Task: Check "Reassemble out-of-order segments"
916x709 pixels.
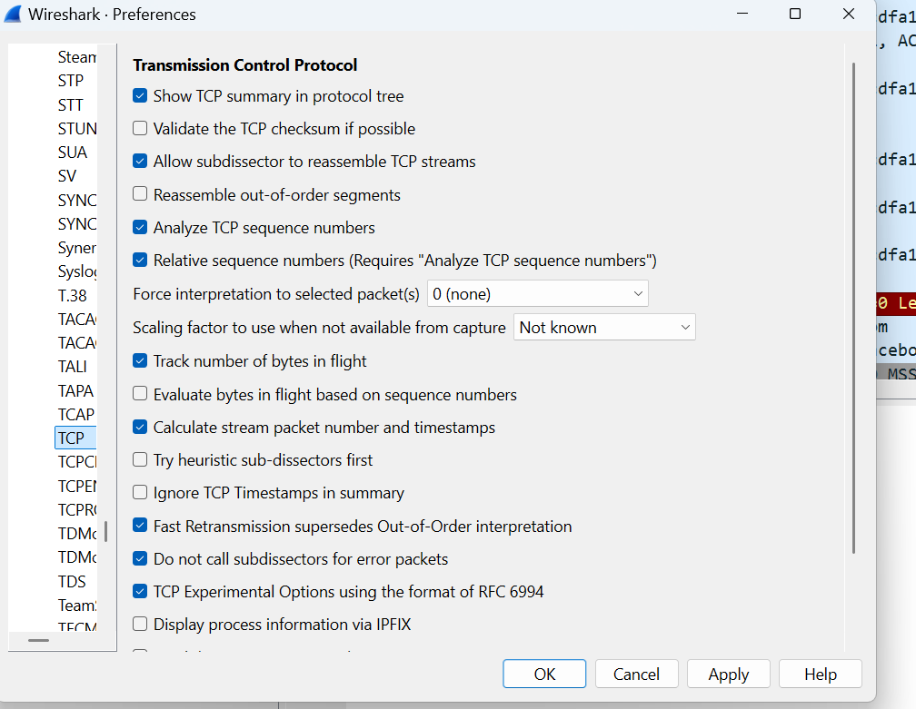Action: (x=140, y=193)
